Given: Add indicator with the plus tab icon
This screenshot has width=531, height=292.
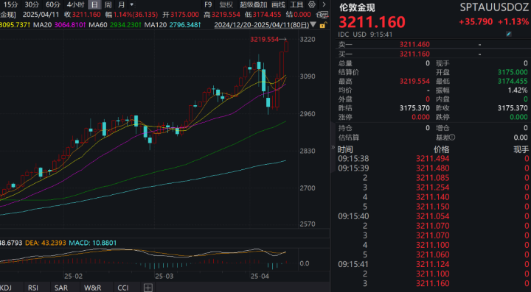Looking at the screenshot, I should click(148, 288).
